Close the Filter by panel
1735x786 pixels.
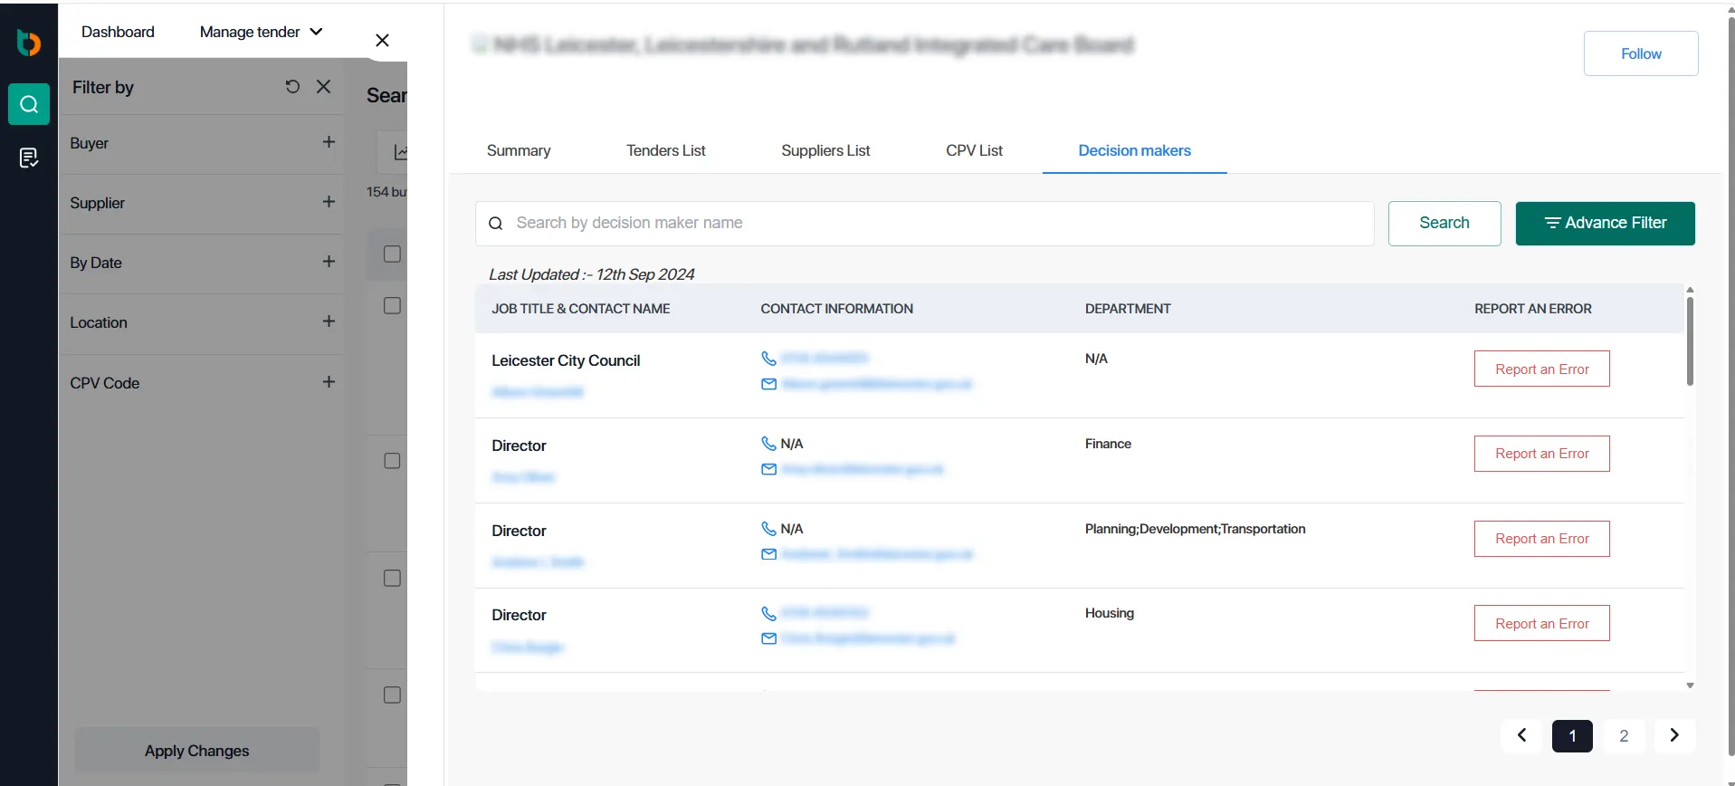click(323, 87)
